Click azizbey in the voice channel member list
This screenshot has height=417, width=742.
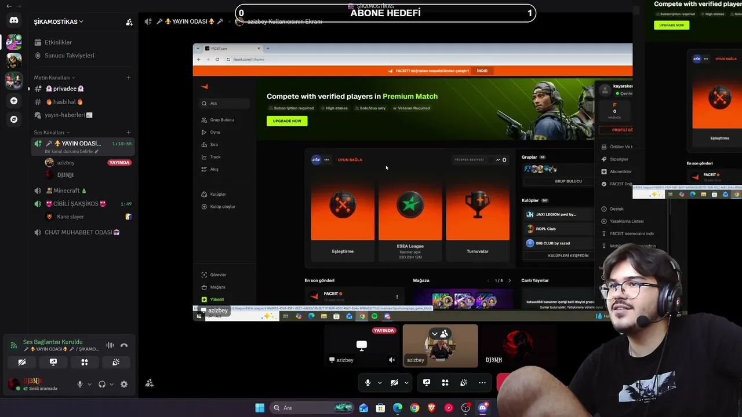pos(88,163)
